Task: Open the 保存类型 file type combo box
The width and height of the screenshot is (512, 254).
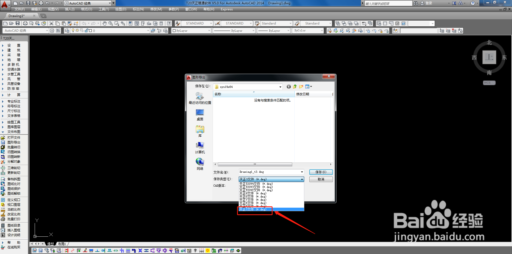Action: click(271, 179)
